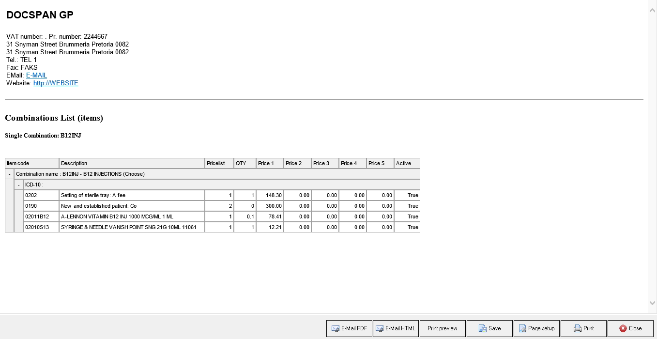
Task: Click the scroll down arrow of vertical scrollbar
Action: click(x=652, y=303)
